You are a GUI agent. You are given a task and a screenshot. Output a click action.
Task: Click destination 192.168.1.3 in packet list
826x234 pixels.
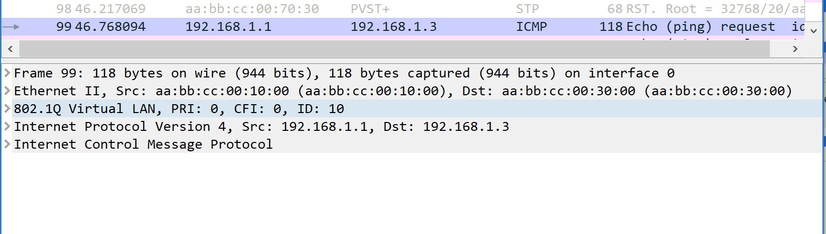click(394, 27)
